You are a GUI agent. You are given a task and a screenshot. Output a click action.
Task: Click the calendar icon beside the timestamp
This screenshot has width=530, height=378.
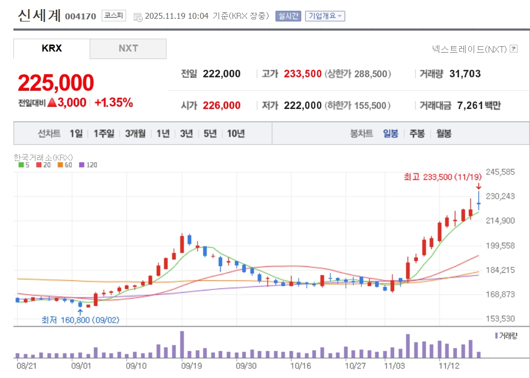coord(138,17)
